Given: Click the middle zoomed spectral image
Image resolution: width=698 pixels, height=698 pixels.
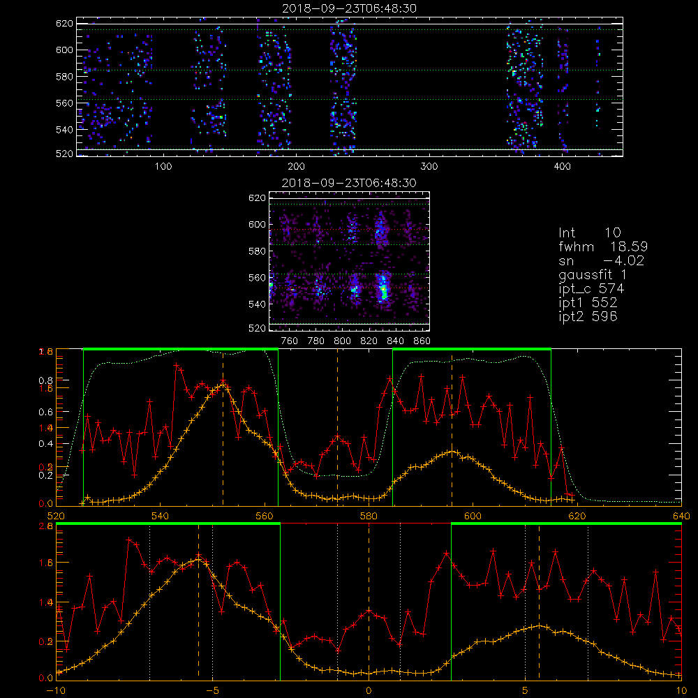Looking at the screenshot, I should (350, 261).
